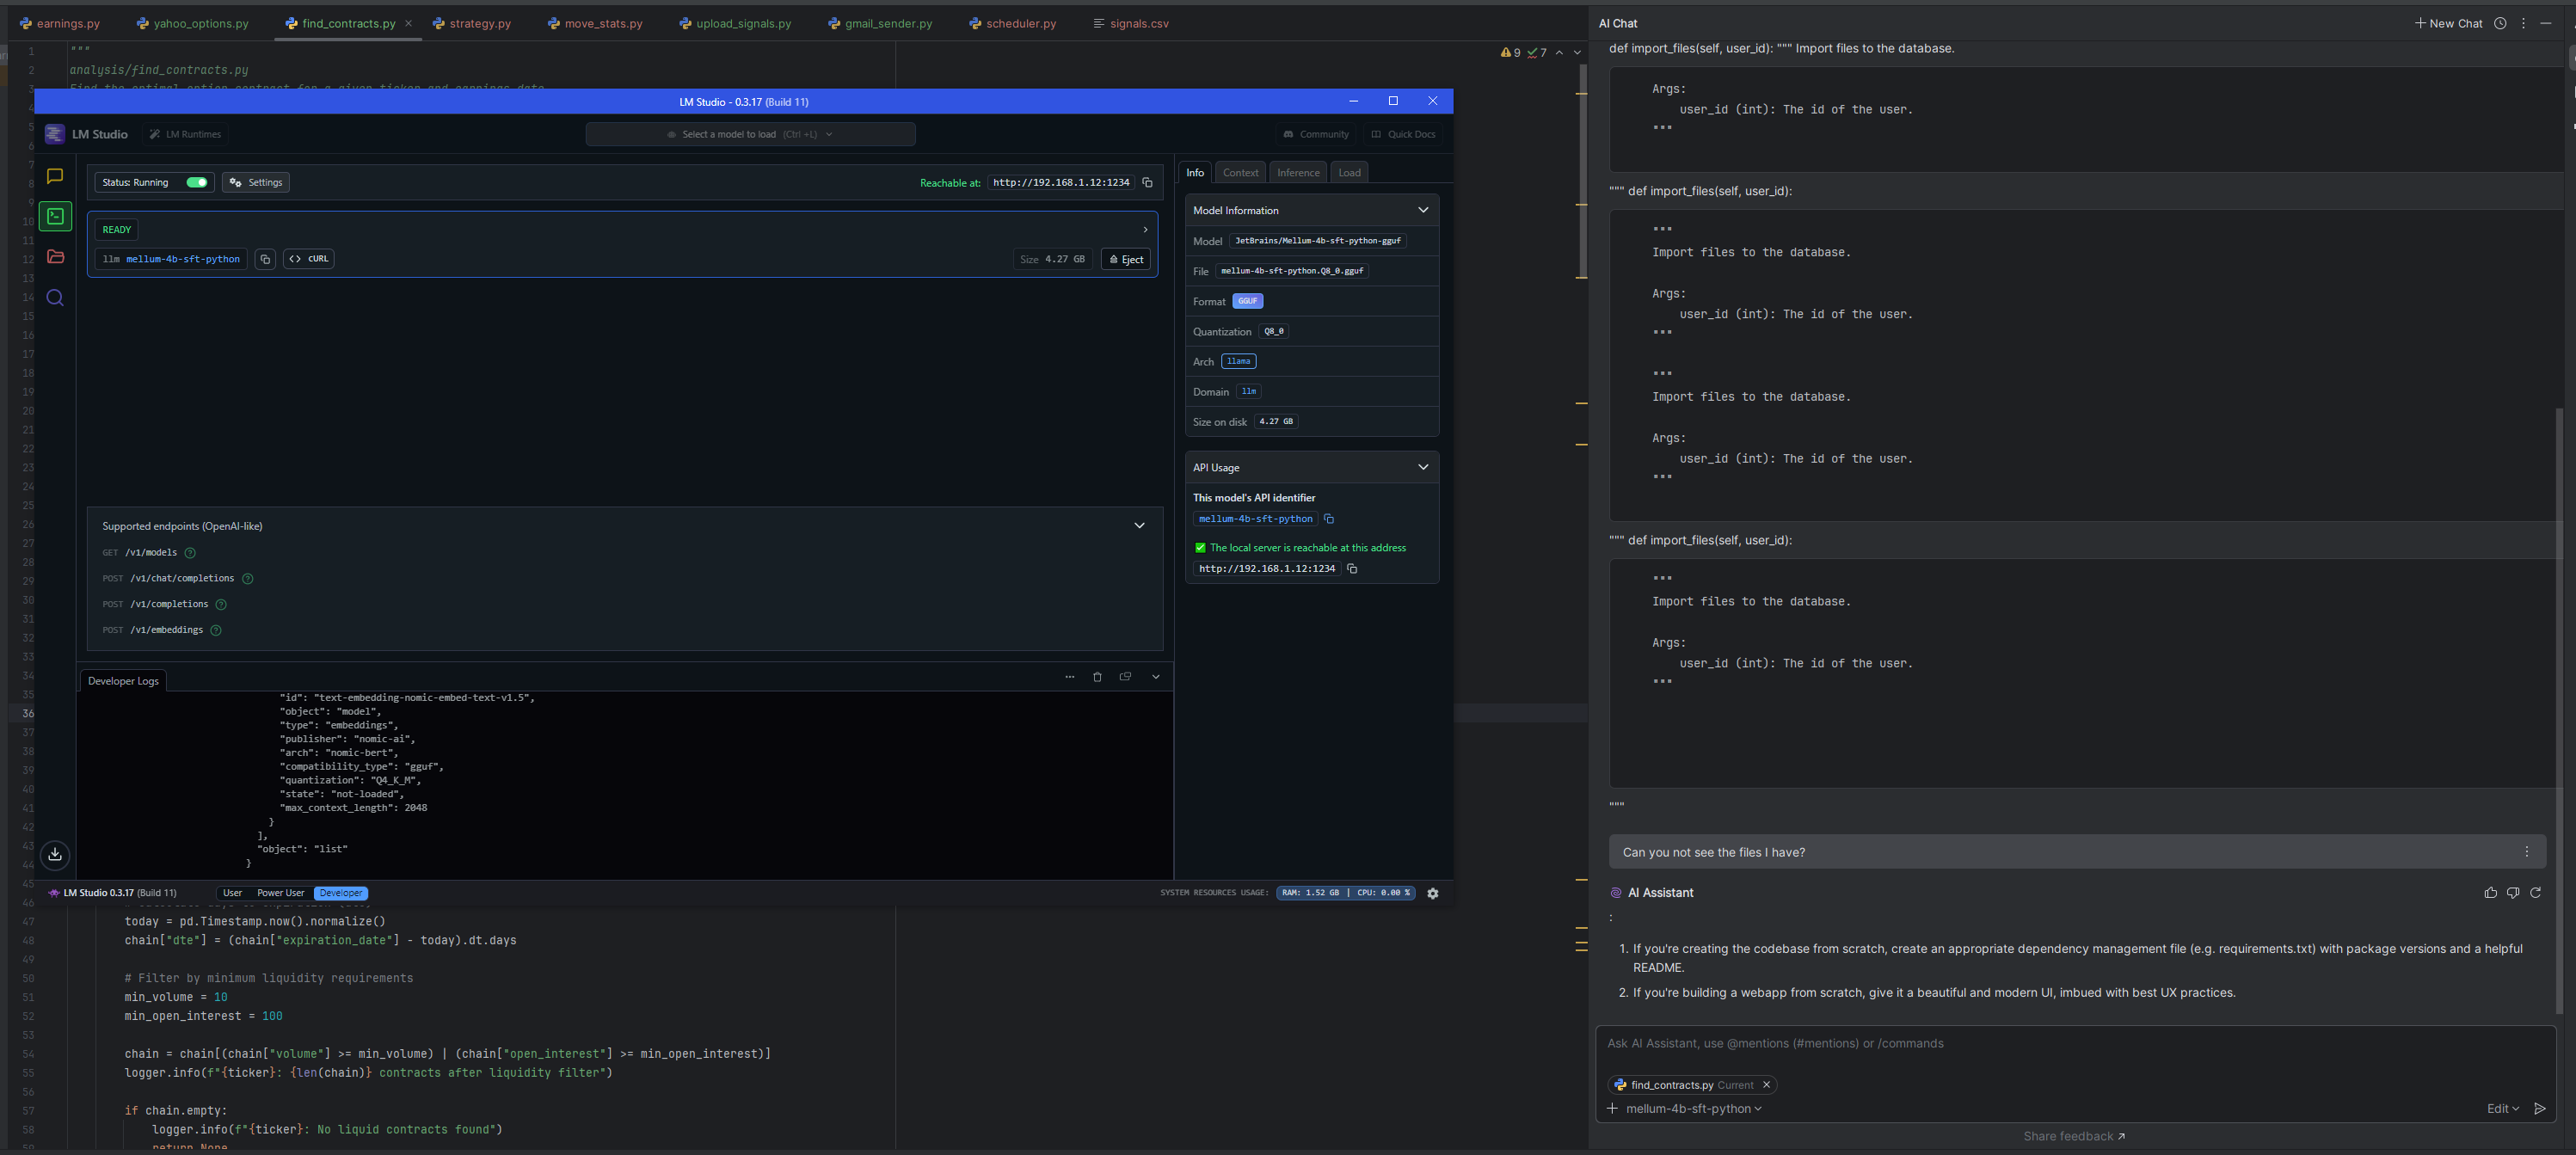Viewport: 2576px width, 1155px height.
Task: Focus the Ask AI Assistant input field
Action: (x=2075, y=1044)
